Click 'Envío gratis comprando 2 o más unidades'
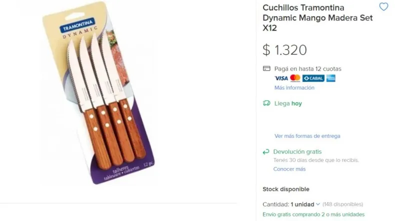This screenshot has height=221, width=395. pyautogui.click(x=313, y=214)
